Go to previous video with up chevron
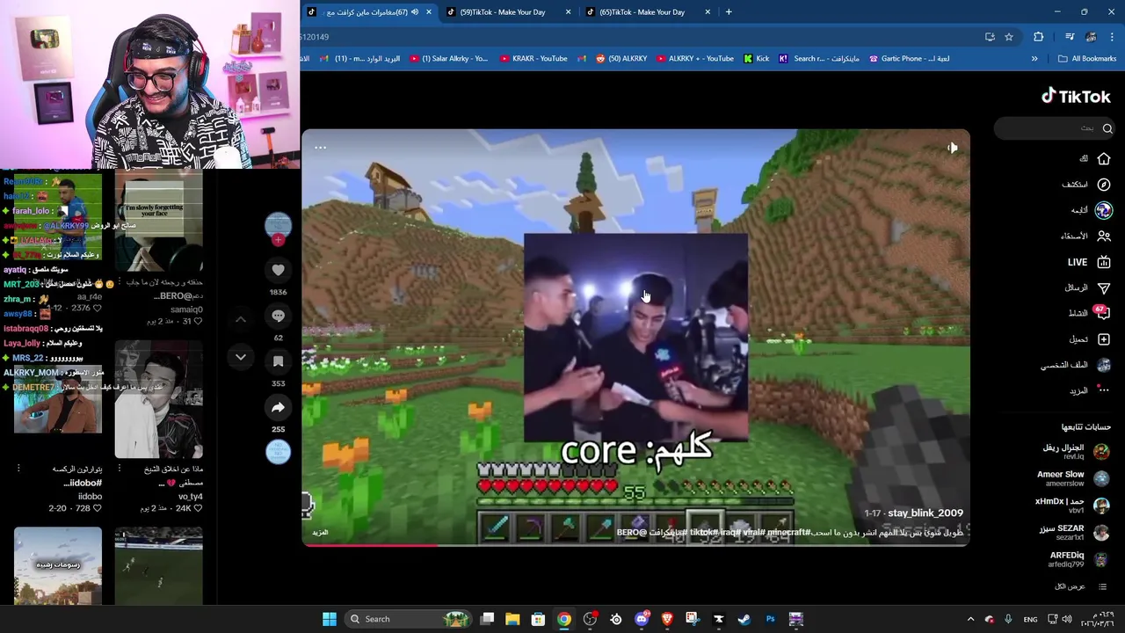Screen dimensions: 1125x633 coord(240,319)
